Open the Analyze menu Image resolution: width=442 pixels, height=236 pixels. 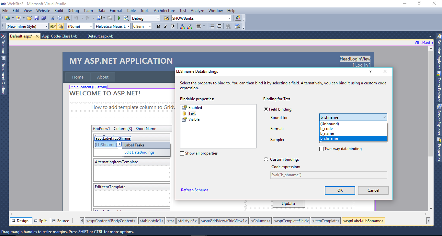[x=197, y=11]
